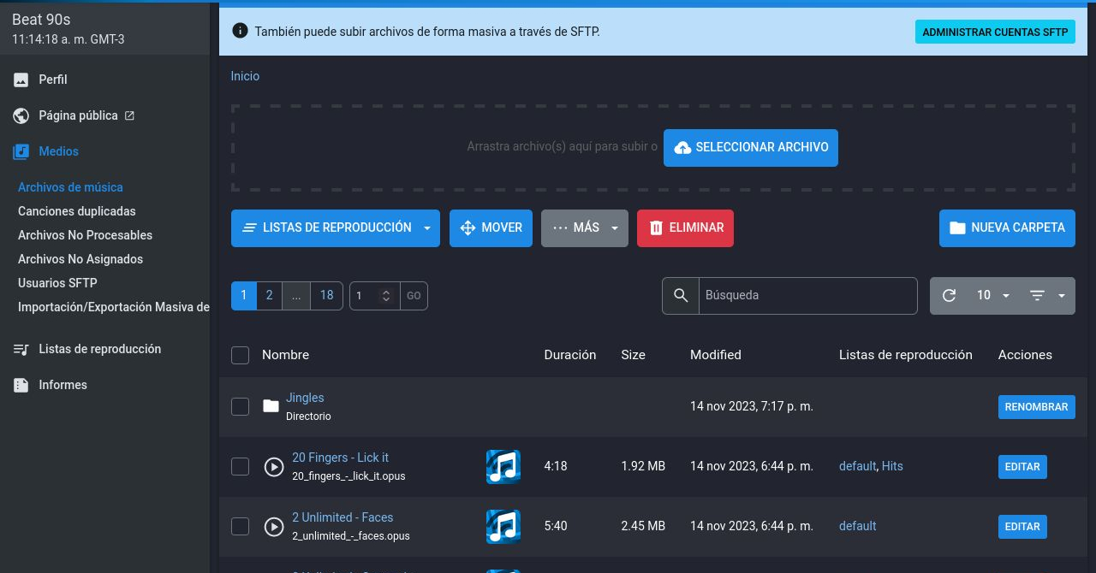Toggle the select-all checkbox in header

(241, 356)
